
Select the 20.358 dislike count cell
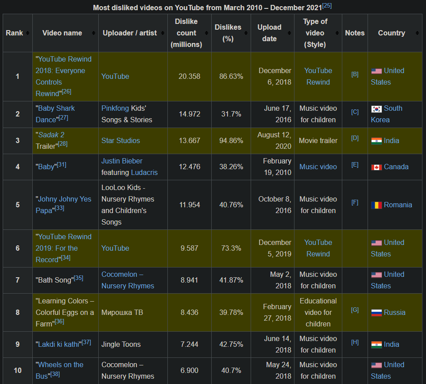pos(190,76)
